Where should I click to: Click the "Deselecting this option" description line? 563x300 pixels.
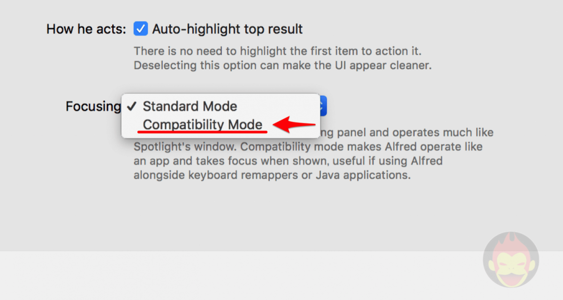click(282, 65)
